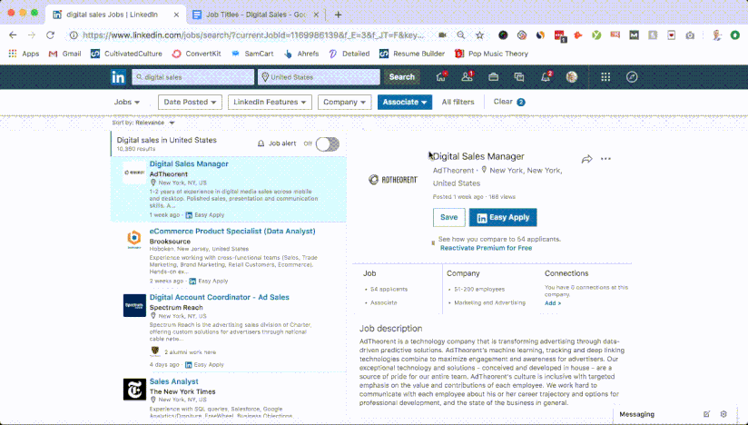
Task: Share the Digital Sales Manager job
Action: (x=586, y=159)
